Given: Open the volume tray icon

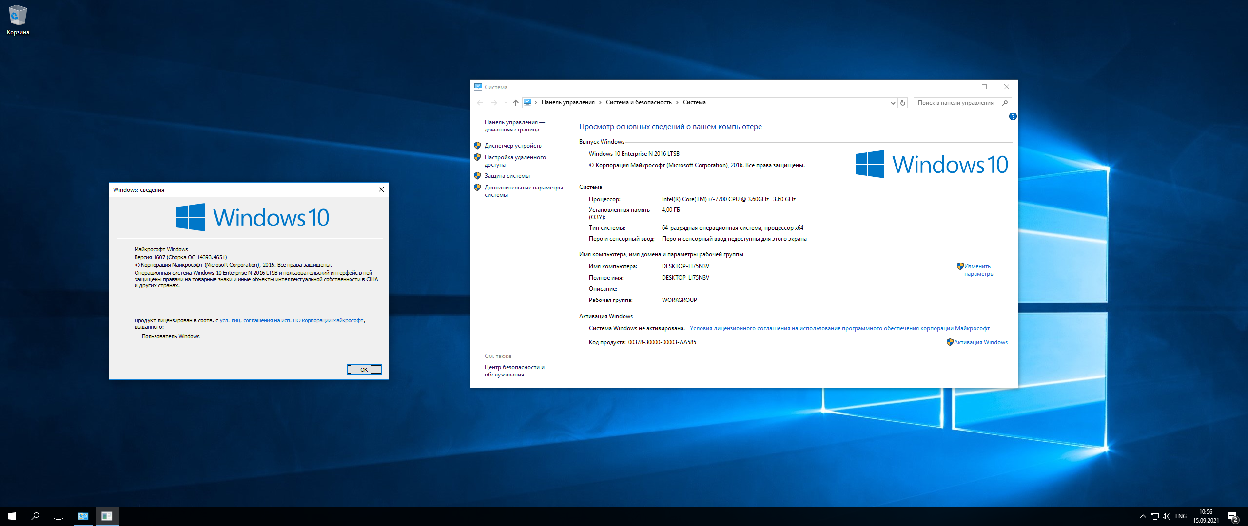Looking at the screenshot, I should pyautogui.click(x=1167, y=516).
